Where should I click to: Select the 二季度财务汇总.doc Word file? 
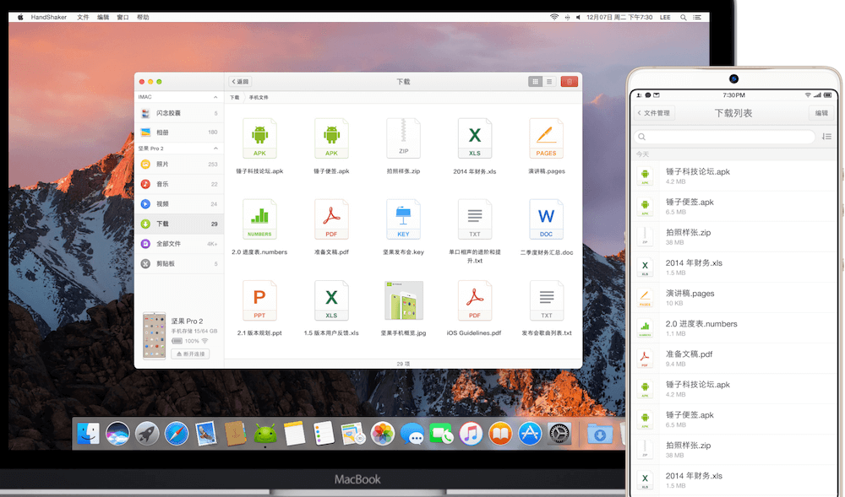point(547,219)
